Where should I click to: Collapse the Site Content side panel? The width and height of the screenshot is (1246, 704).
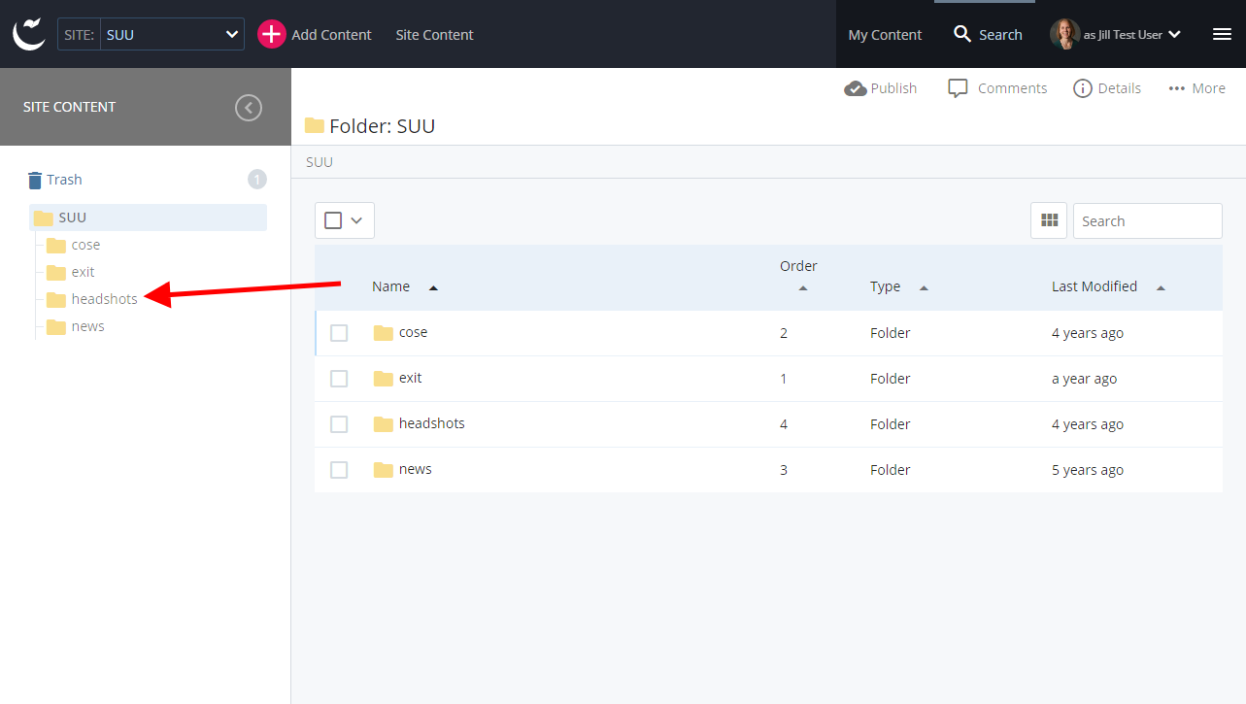pos(249,107)
